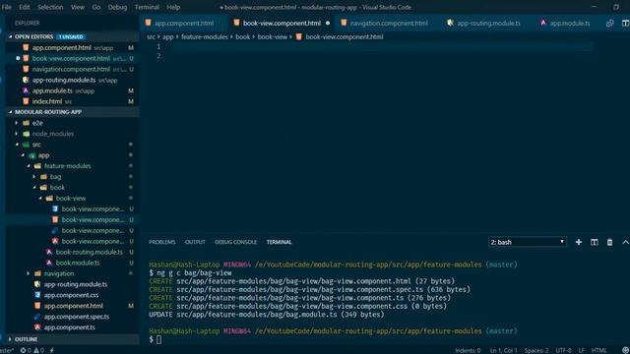Change encoding via UTF-8 status item
Image resolution: width=630 pixels, height=354 pixels.
point(564,350)
